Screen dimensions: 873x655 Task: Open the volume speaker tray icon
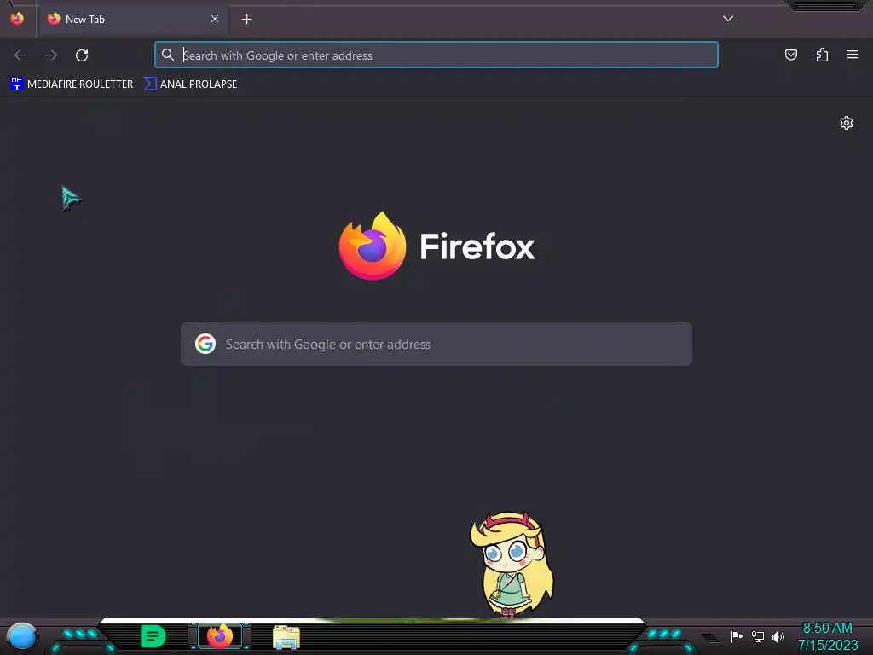pyautogui.click(x=778, y=636)
